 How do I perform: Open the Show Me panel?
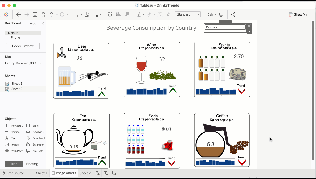pos(298,14)
